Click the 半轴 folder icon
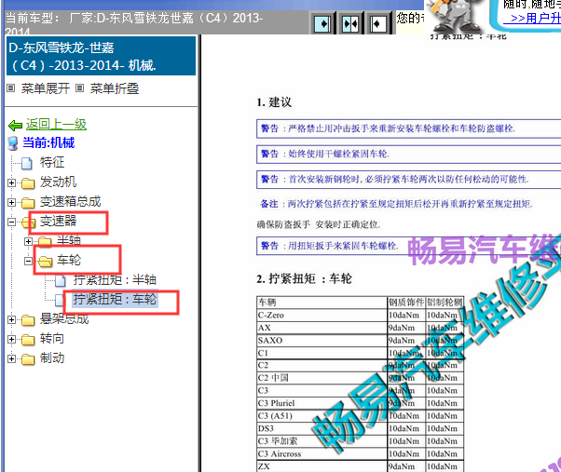561x472 pixels. [45, 242]
